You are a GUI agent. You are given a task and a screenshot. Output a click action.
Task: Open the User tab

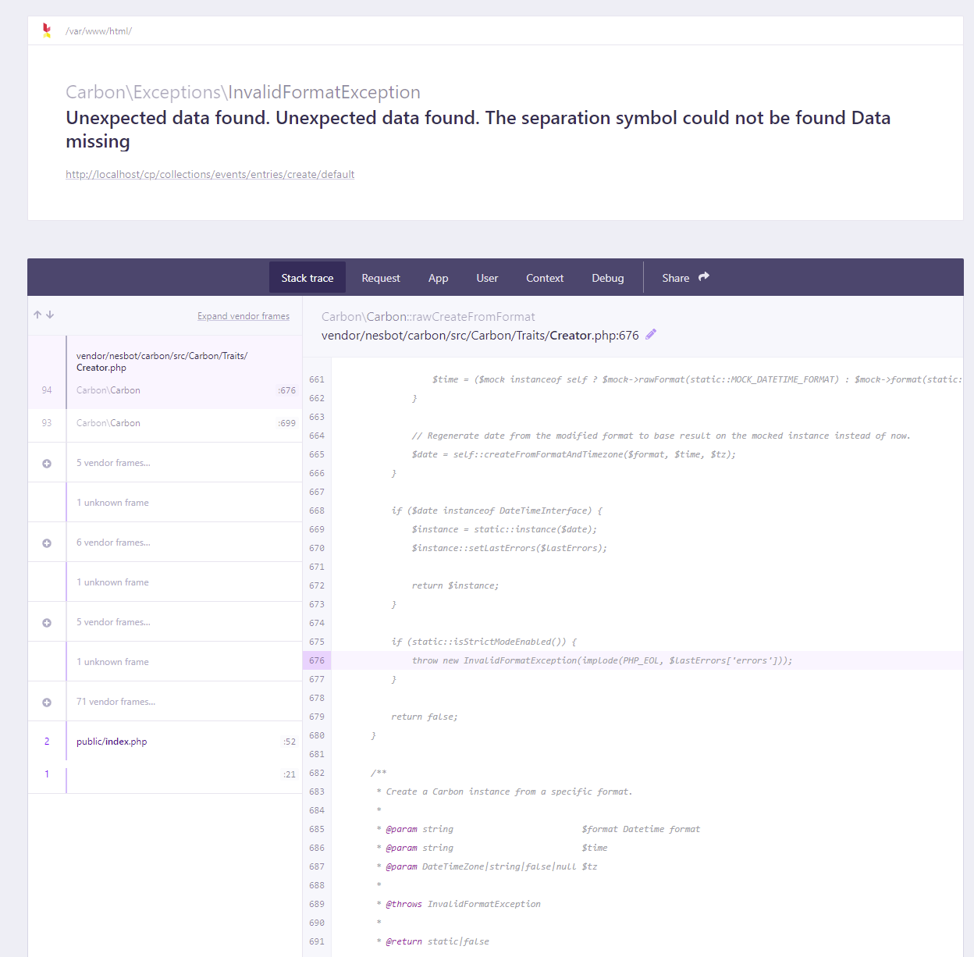pyautogui.click(x=486, y=277)
